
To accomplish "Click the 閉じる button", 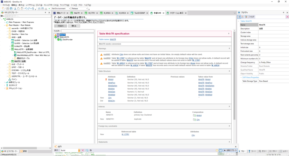I will 74,26.
